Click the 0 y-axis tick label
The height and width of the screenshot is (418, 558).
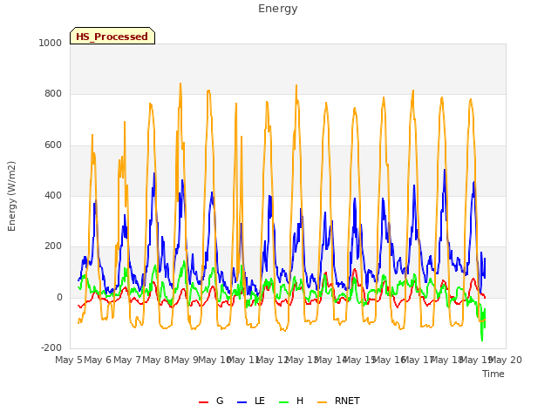coord(59,297)
